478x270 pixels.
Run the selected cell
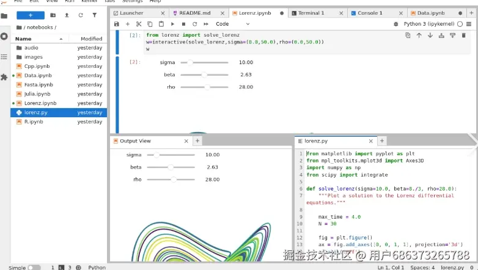point(172,24)
